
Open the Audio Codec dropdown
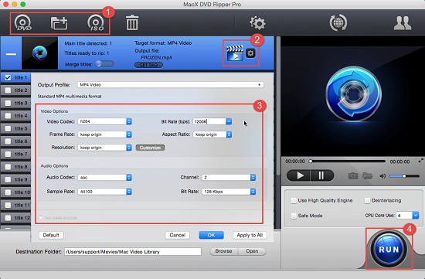[x=104, y=177]
